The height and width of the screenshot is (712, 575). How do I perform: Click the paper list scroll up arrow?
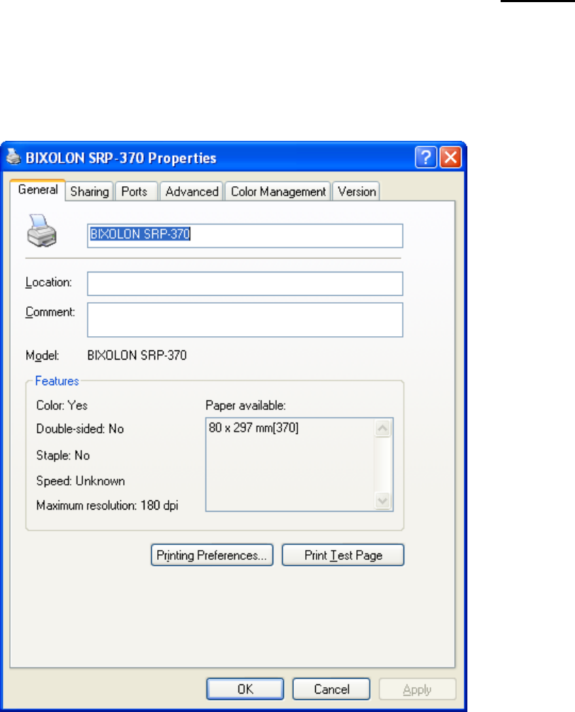tap(383, 428)
